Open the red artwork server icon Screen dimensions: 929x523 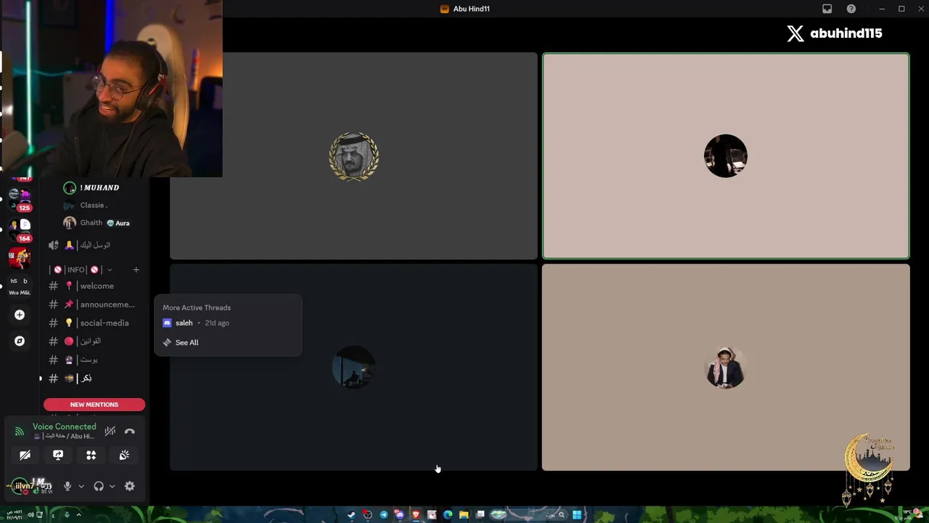tap(20, 258)
